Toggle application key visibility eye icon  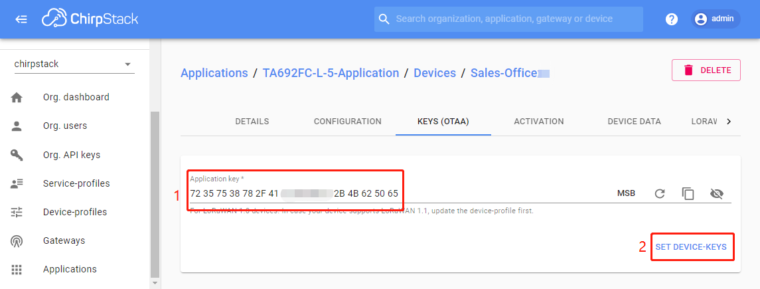point(716,194)
